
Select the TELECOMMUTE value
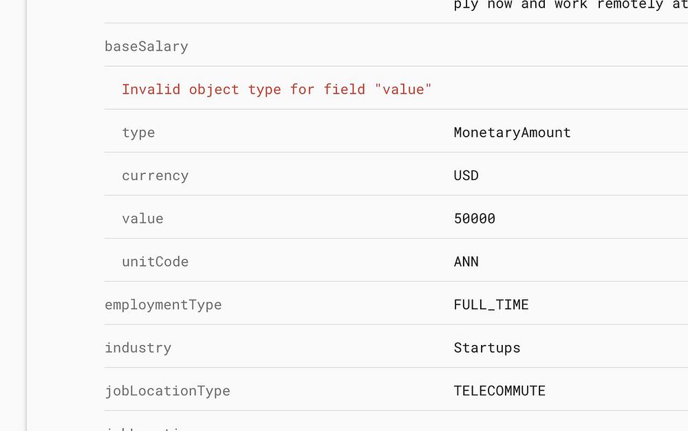coord(499,391)
